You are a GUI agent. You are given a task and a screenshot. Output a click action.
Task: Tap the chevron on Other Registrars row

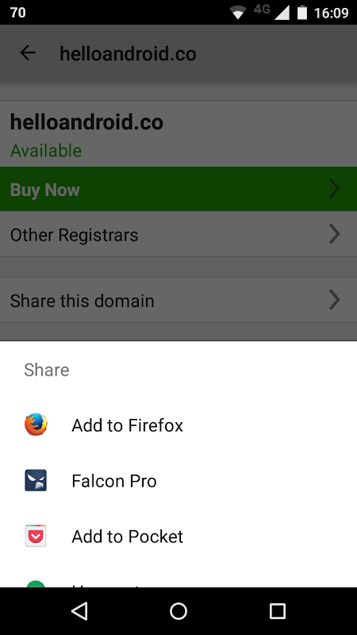pos(334,234)
